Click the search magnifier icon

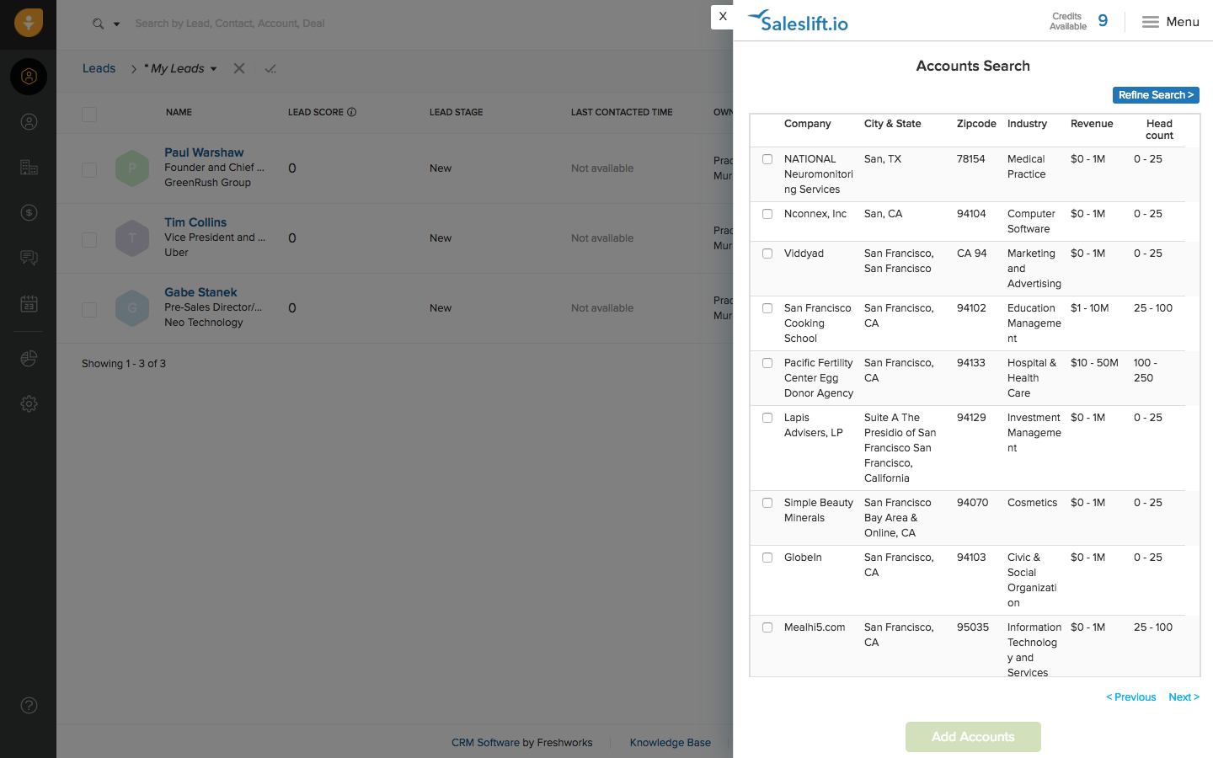99,24
